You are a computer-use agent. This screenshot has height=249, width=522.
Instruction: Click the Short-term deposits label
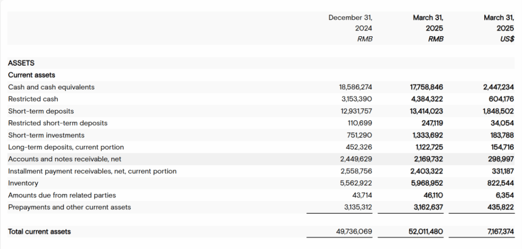41,111
